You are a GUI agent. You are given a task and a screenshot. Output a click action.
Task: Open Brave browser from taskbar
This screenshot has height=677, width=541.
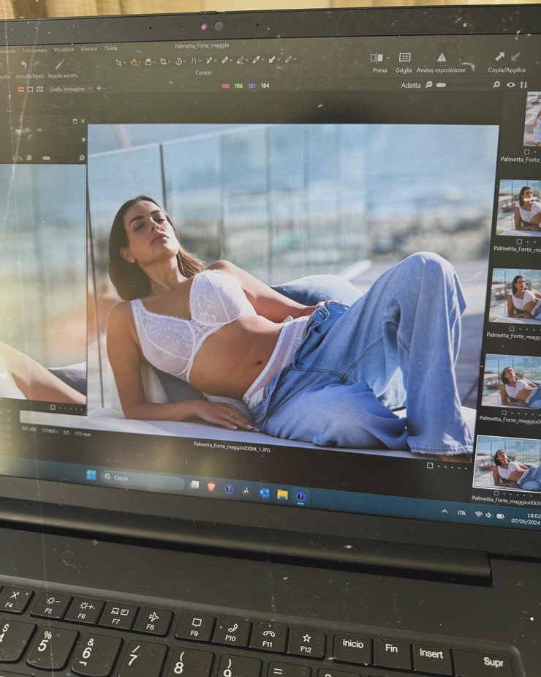pyautogui.click(x=211, y=487)
